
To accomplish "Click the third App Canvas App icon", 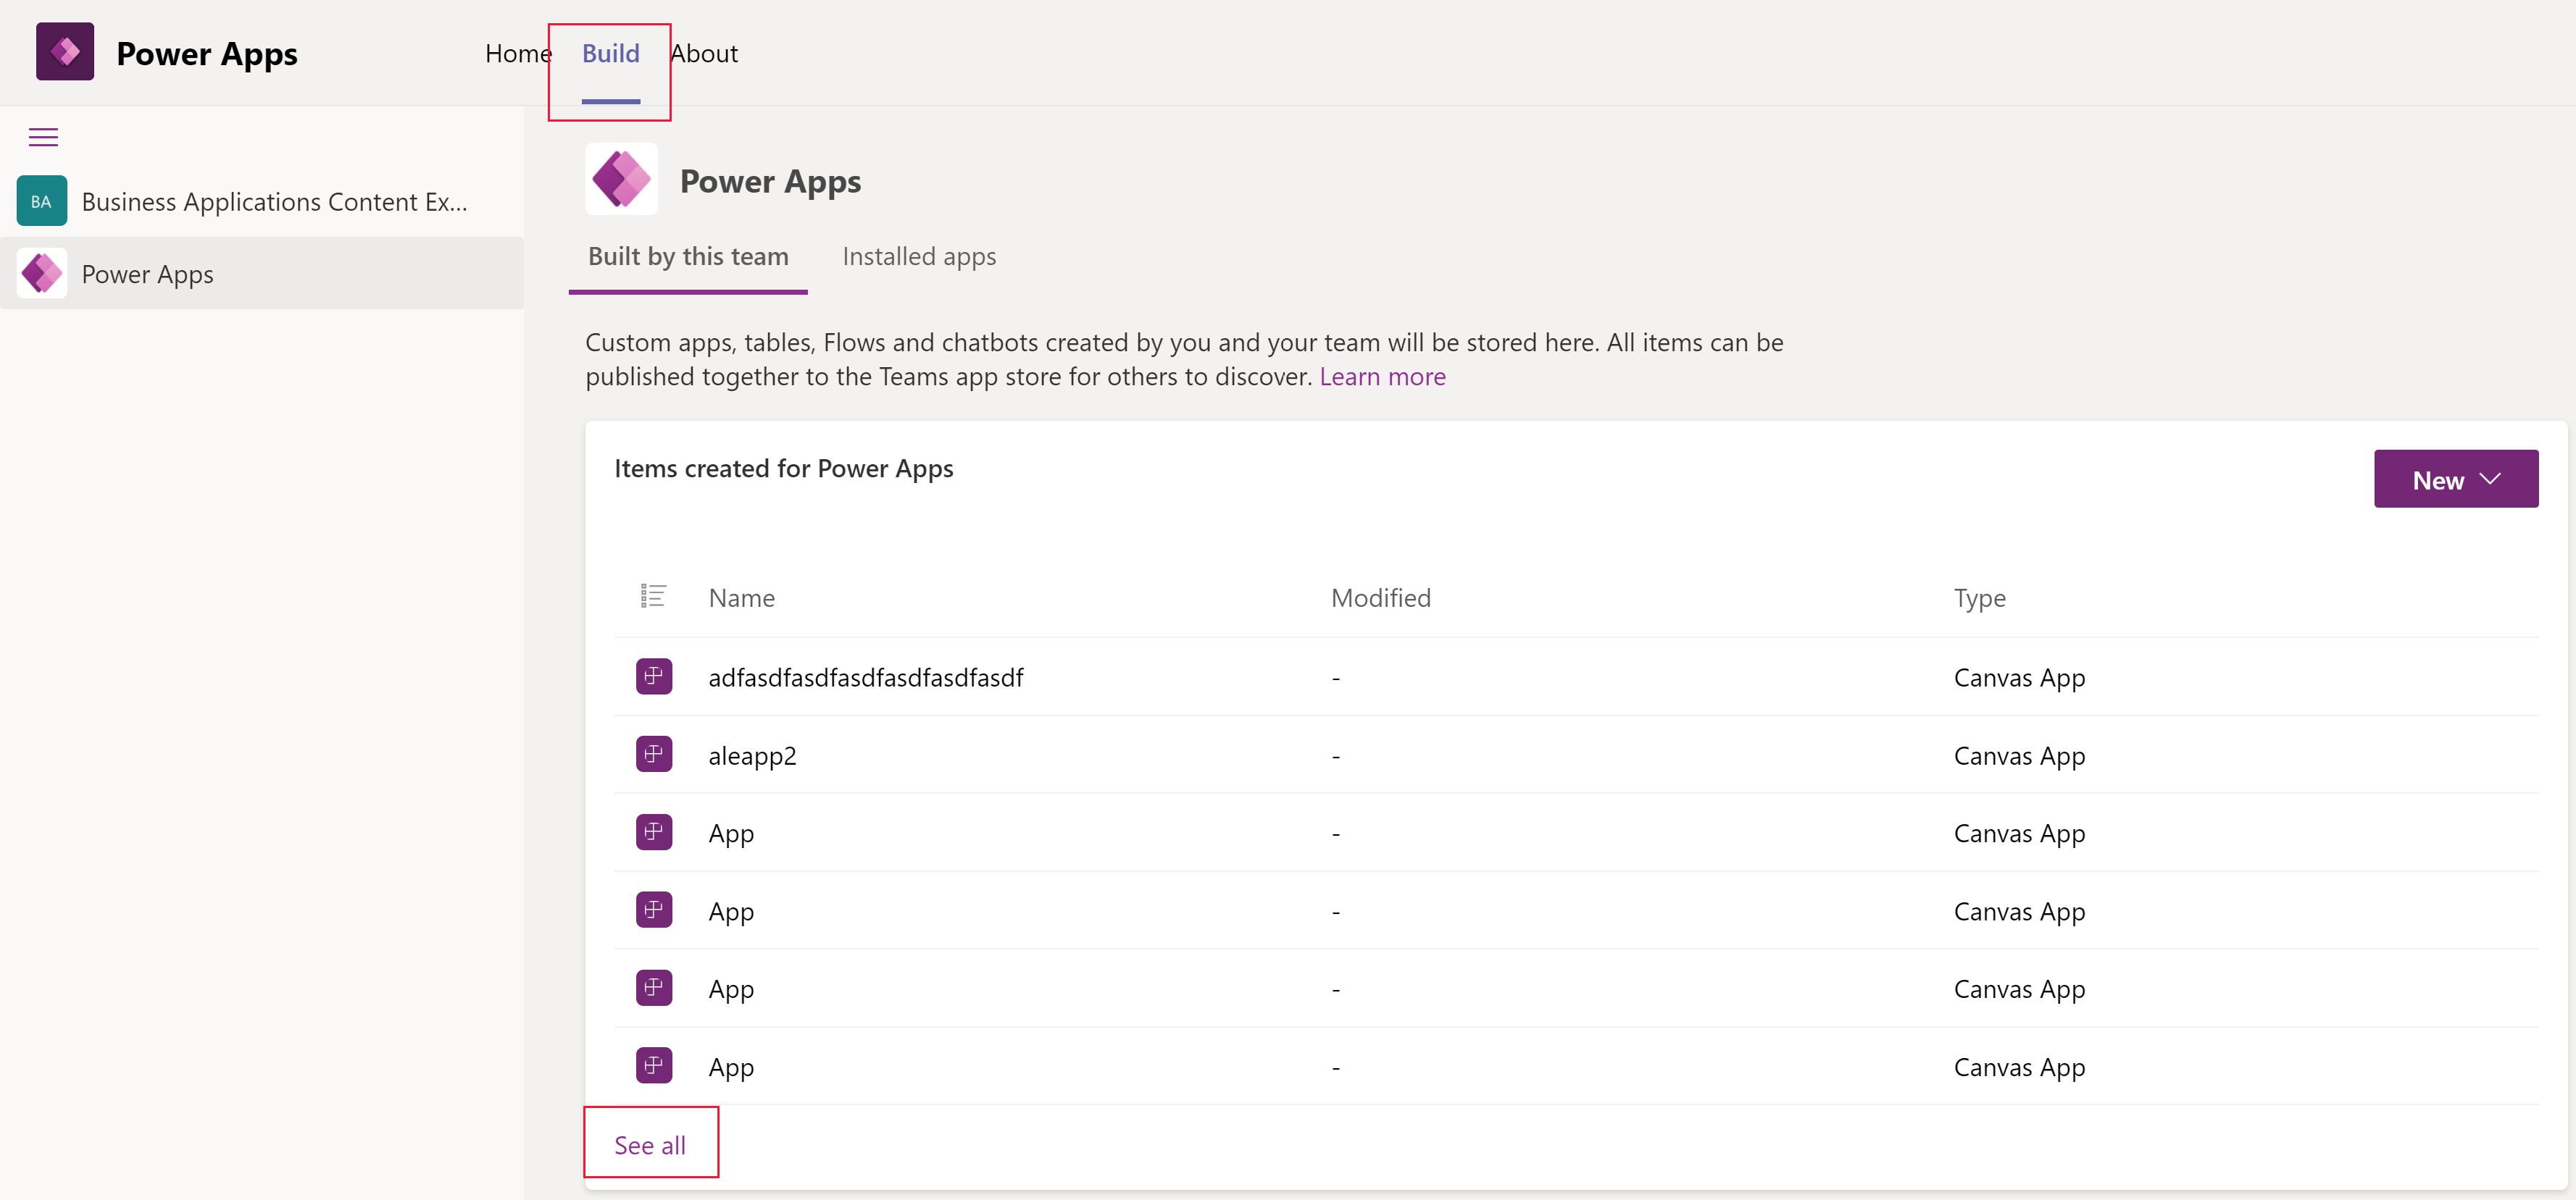I will (652, 986).
